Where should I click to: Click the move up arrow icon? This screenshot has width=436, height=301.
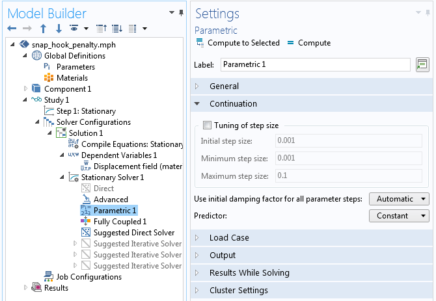point(43,29)
